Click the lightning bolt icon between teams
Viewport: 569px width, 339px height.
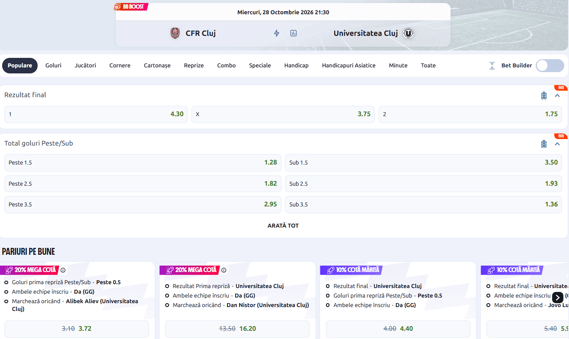[x=277, y=33]
